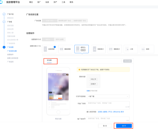Screen dimensions: 158x129
Task: Choose the 横版视频 creative type card
Action: coord(65,49)
